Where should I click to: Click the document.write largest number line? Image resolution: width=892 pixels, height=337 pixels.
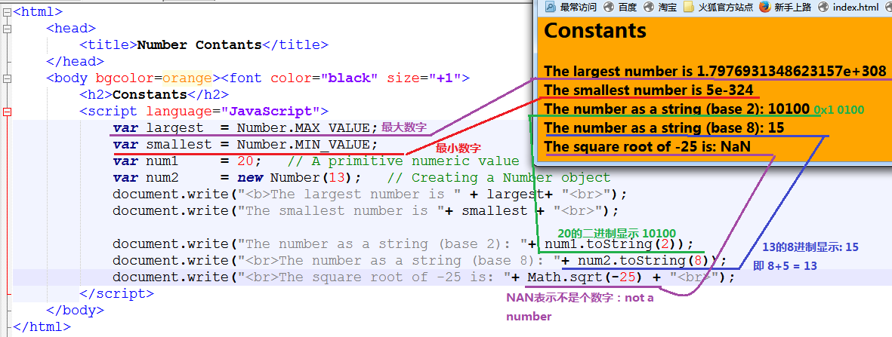369,195
